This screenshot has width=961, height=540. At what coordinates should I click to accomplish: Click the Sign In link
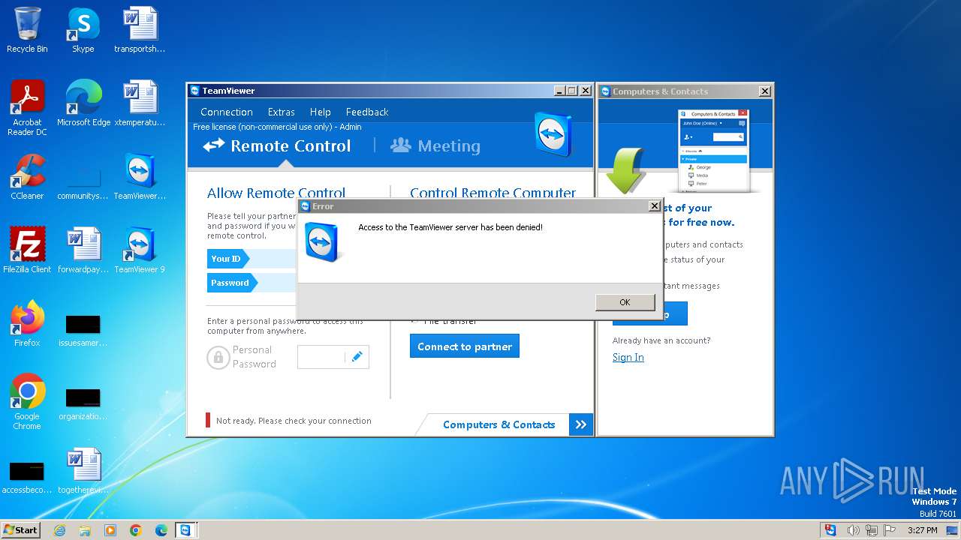click(x=628, y=357)
